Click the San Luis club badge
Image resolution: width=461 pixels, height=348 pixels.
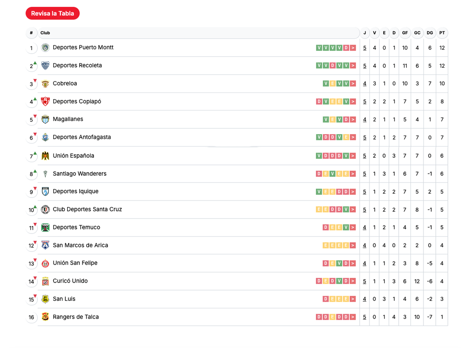click(x=45, y=299)
